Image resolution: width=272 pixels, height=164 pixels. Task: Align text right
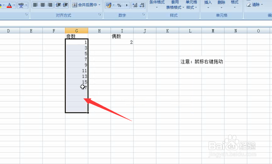[x=50, y=5]
